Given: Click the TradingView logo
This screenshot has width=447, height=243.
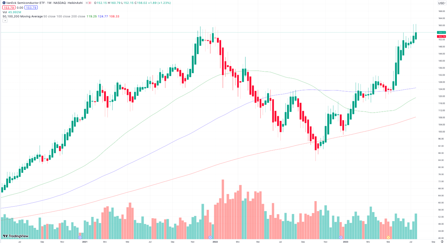Looking at the screenshot, I should pos(16,236).
